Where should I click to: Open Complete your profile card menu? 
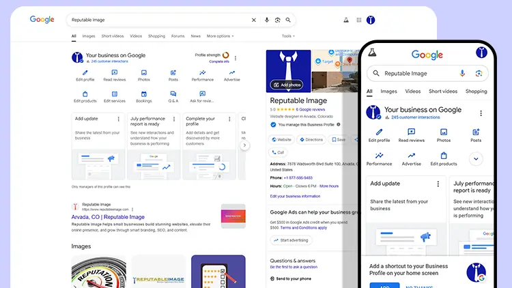229,119
